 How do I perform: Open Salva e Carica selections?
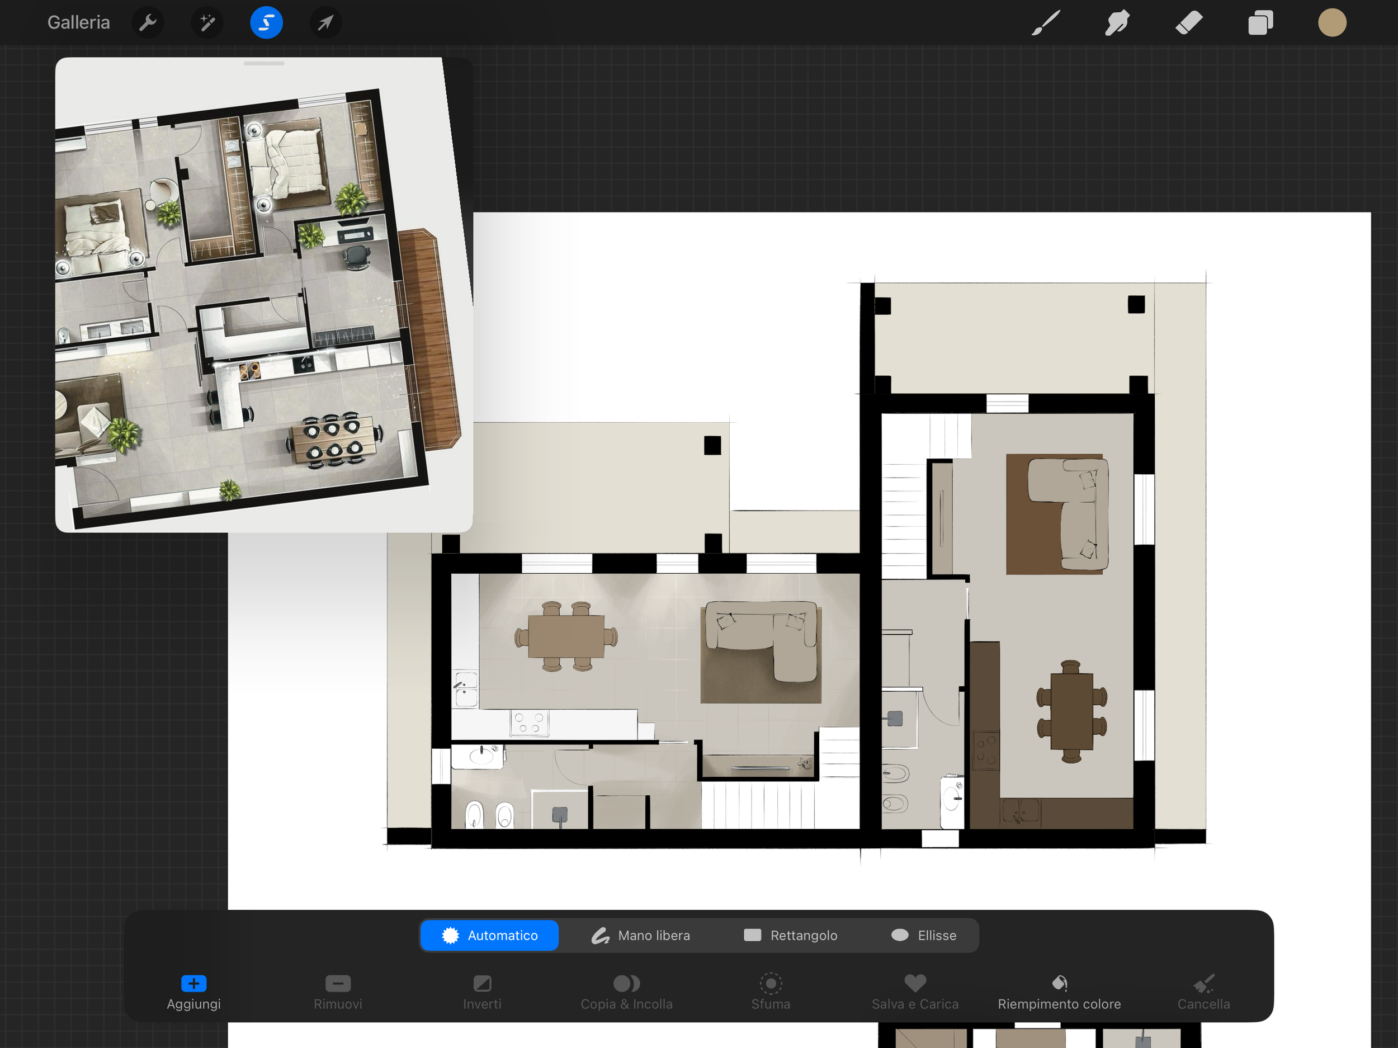point(914,991)
